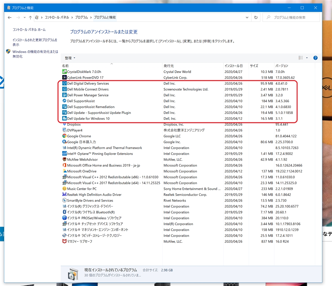Viewport: 332px width, 286px height.
Task: Open the 整理 dropdown menu
Action: click(x=70, y=58)
